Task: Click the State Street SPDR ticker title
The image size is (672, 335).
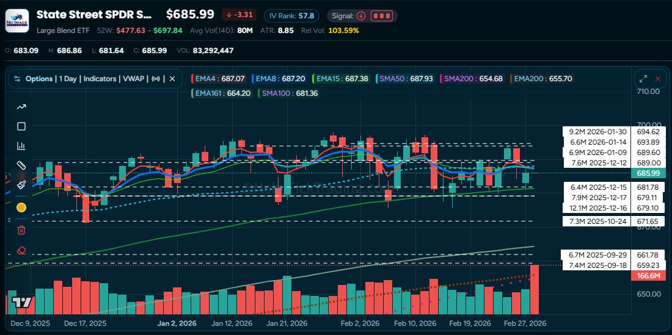Action: (x=94, y=15)
